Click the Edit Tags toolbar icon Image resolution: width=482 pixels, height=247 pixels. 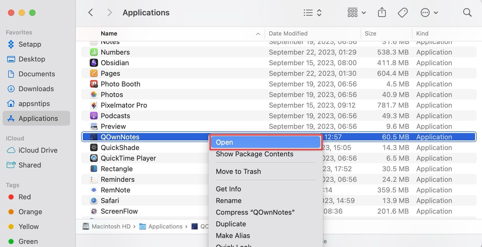tap(402, 12)
